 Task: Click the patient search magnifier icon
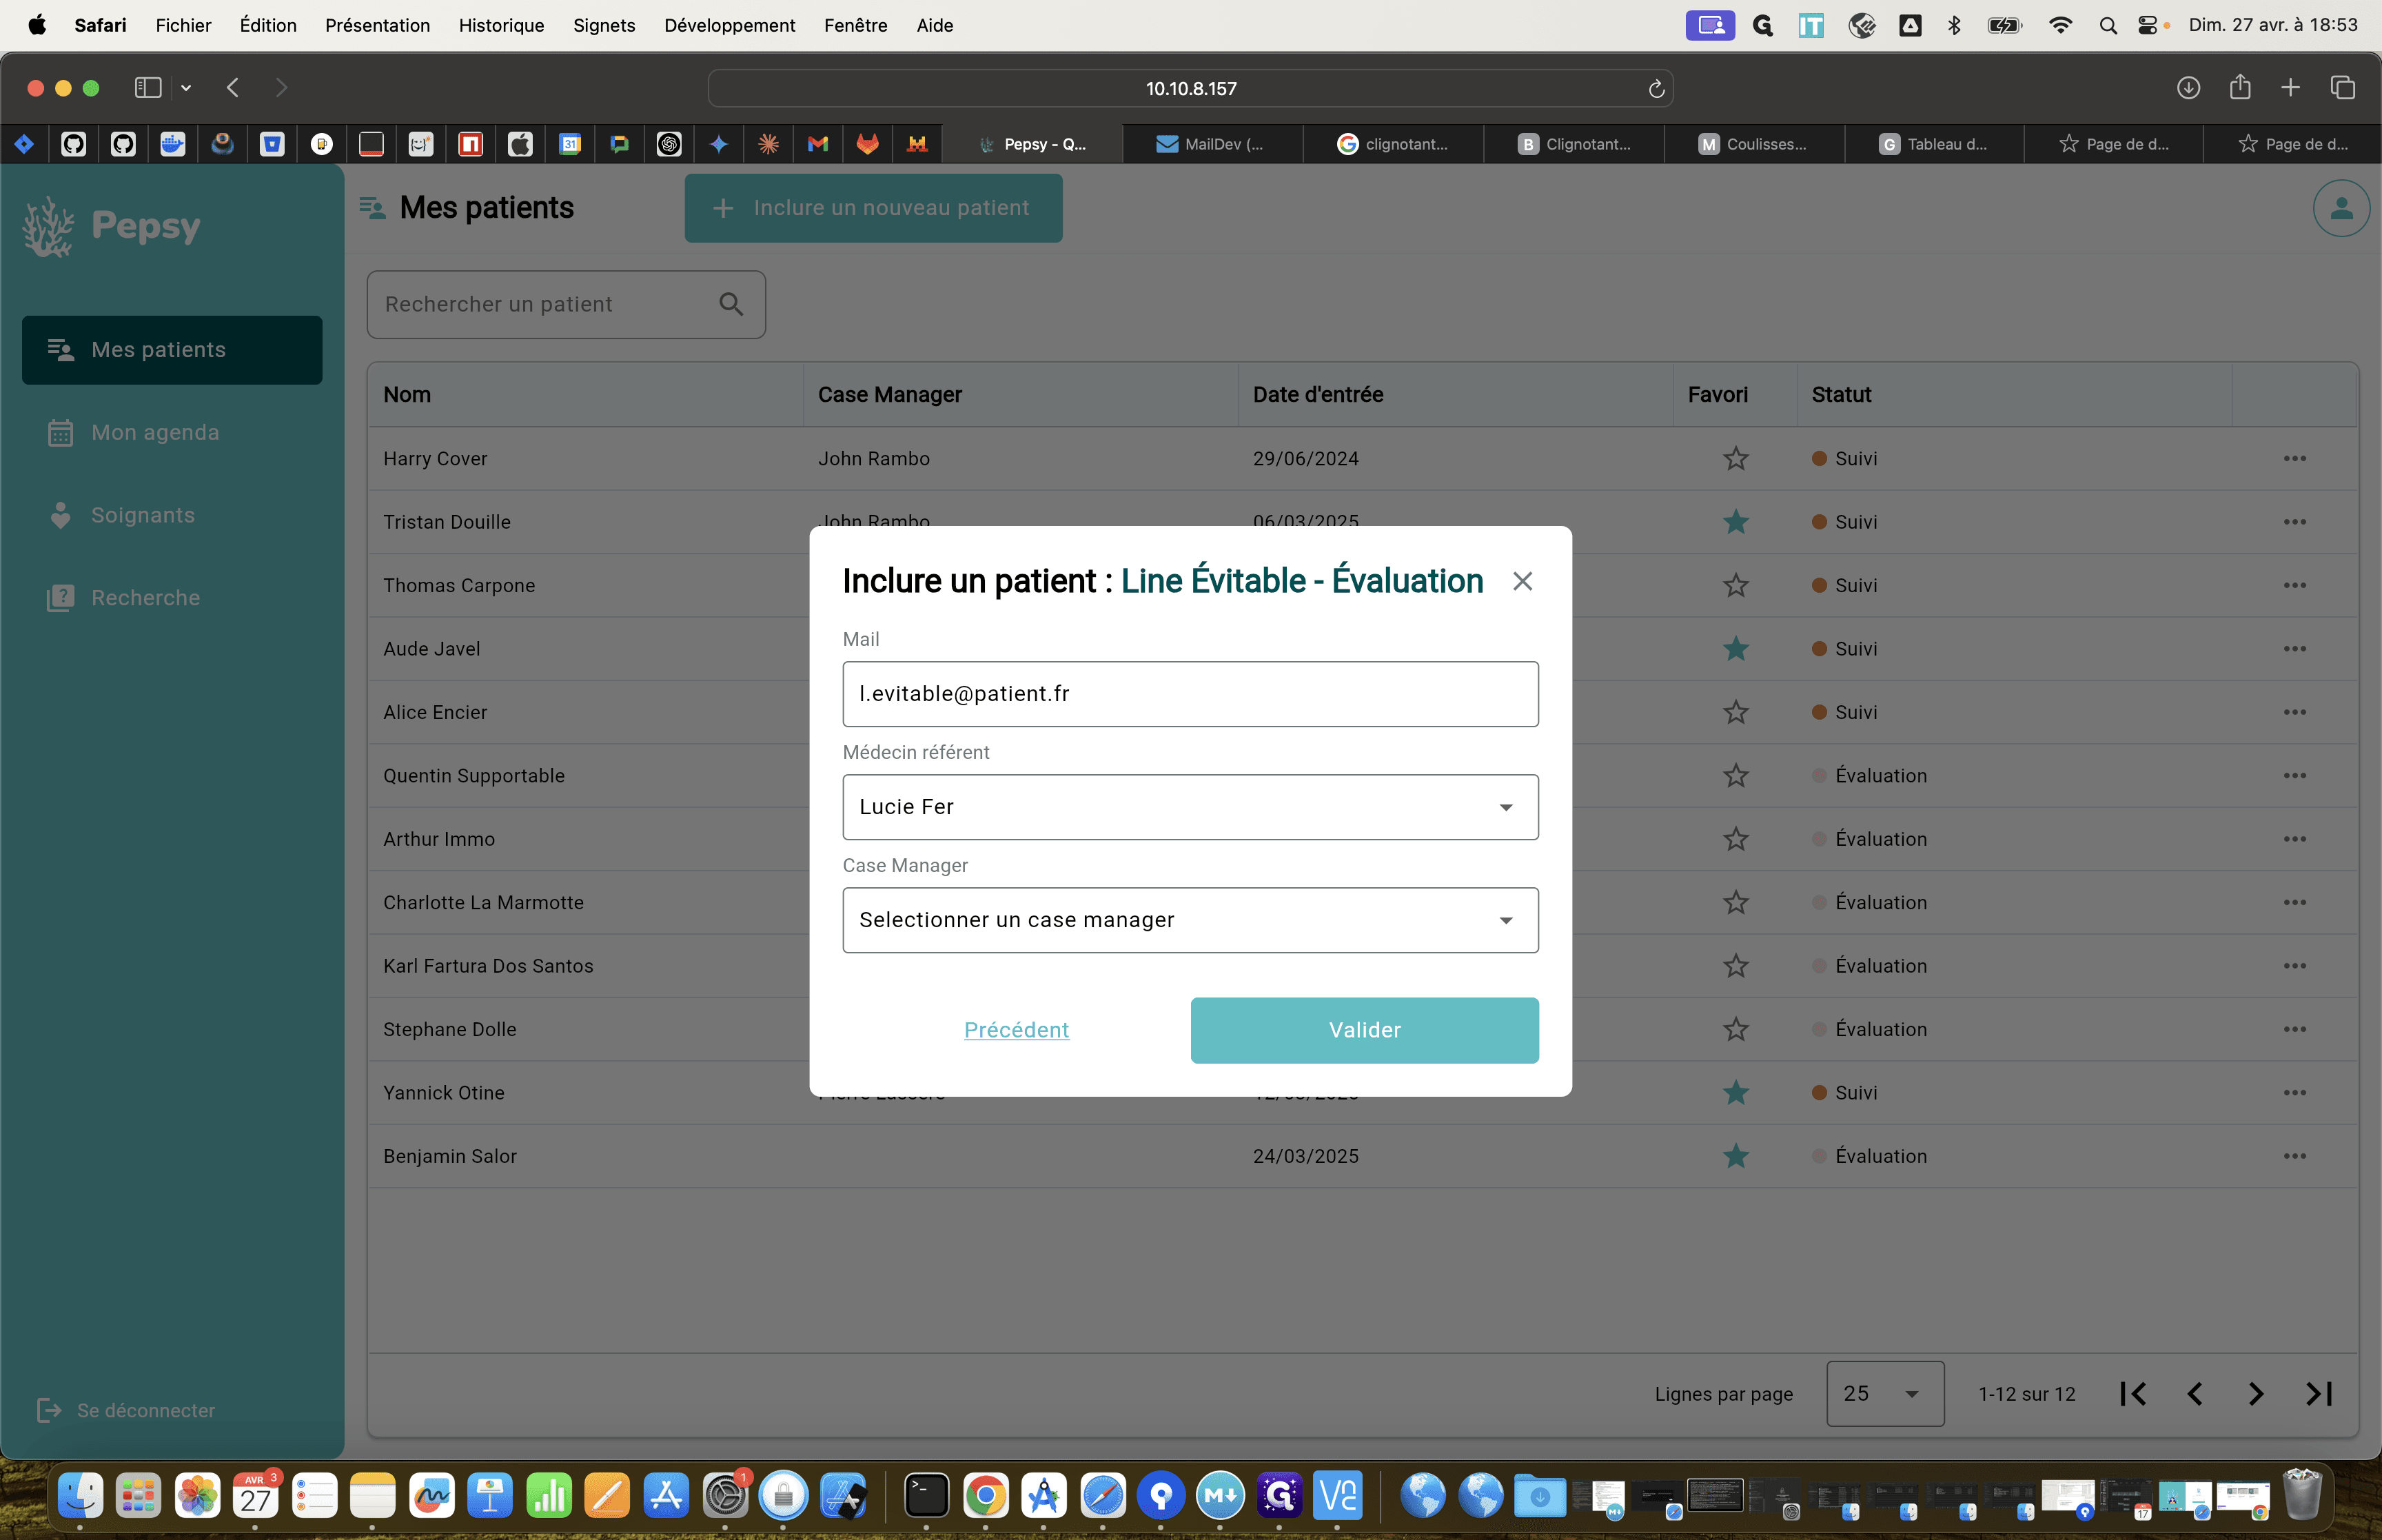pos(731,304)
